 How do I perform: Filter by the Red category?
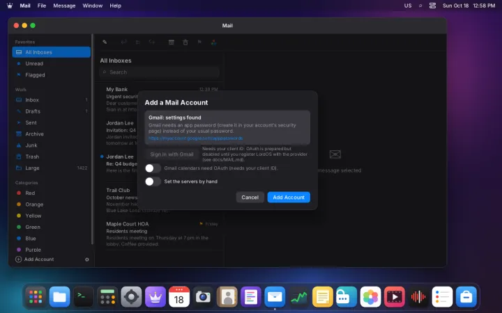(x=51, y=193)
